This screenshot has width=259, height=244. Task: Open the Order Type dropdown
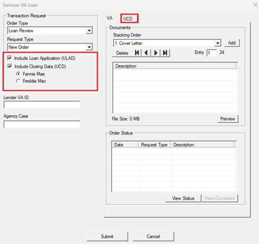pos(89,31)
